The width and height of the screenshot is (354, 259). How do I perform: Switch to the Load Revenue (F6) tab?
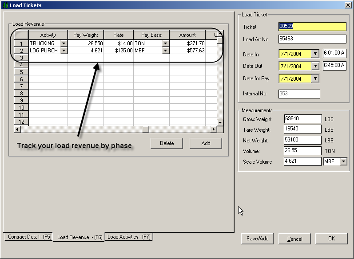(x=80, y=237)
